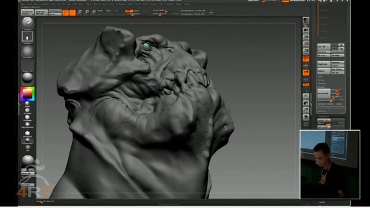The image size is (370, 208).
Task: Open the Alpha menu in the menu bar
Action: coord(23,4)
